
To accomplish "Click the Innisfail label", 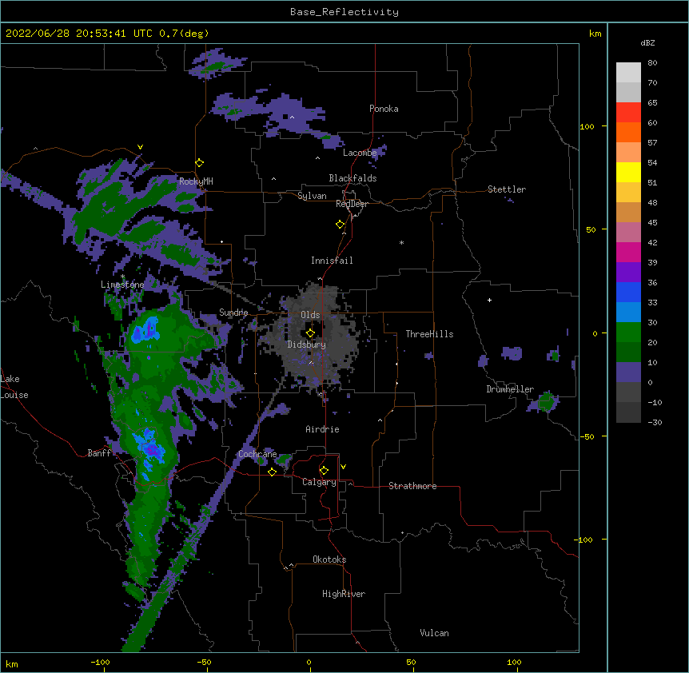I will tap(332, 261).
